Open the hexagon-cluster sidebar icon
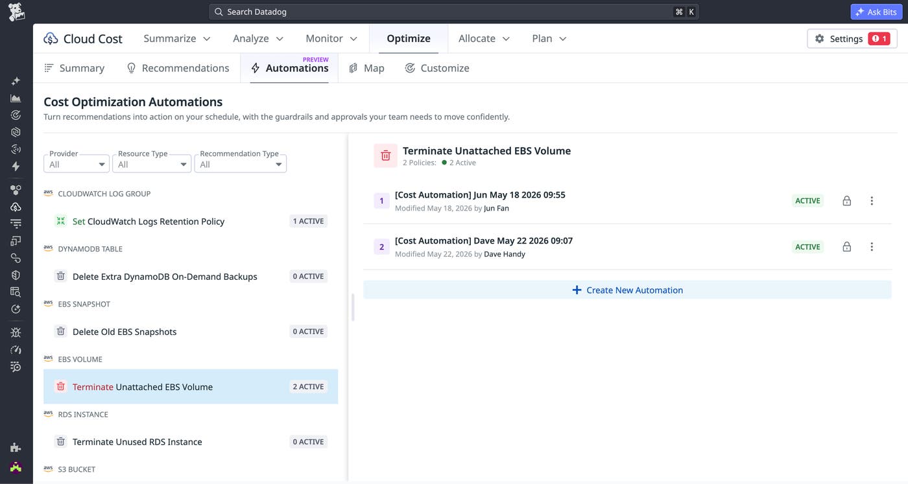This screenshot has width=908, height=484. 16,190
